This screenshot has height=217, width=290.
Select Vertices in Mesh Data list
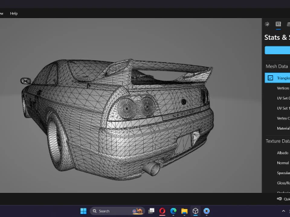pos(283,88)
